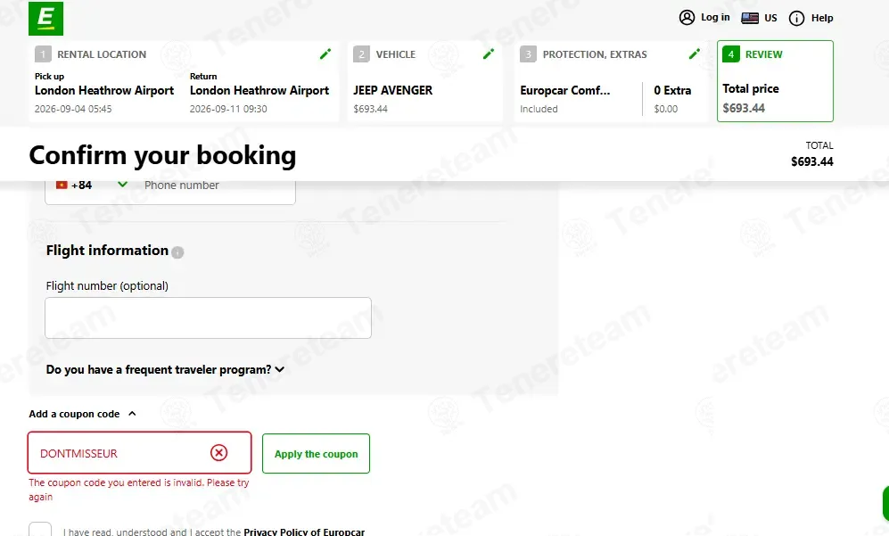The width and height of the screenshot is (889, 536).
Task: Edit protection and extras pencil icon
Action: (x=694, y=54)
